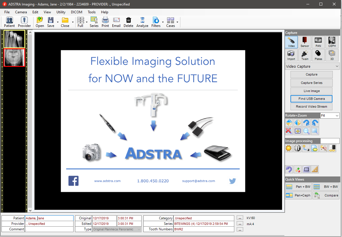Open the Analyze hourglass tool
The width and height of the screenshot is (342, 237).
pos(142,22)
